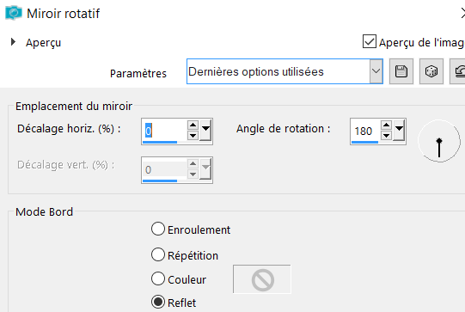
Task: Select the Enroulement radio button
Action: pyautogui.click(x=158, y=229)
